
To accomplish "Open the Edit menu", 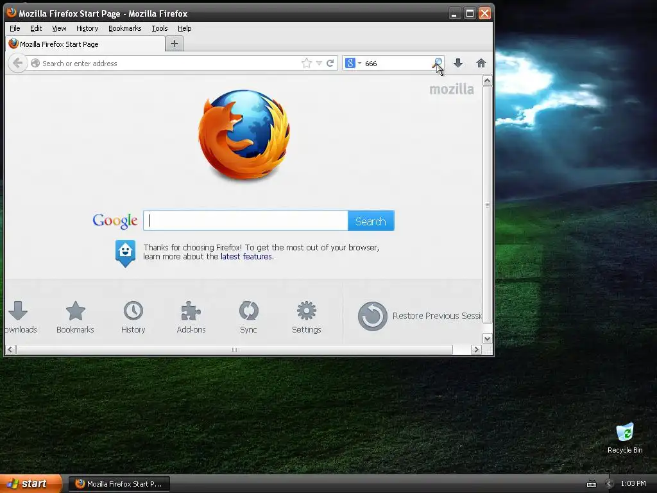I will pos(36,28).
